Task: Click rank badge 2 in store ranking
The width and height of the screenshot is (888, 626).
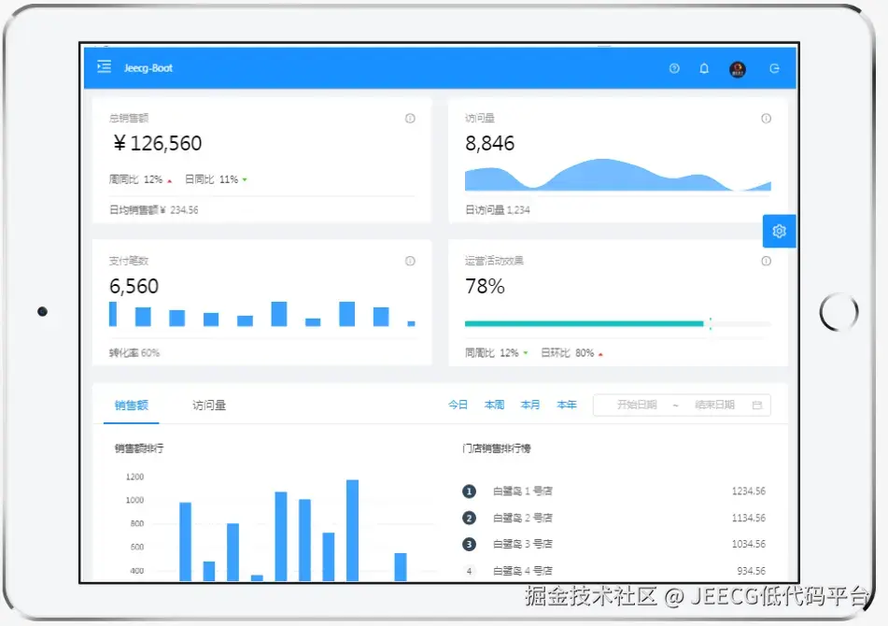Action: tap(469, 518)
